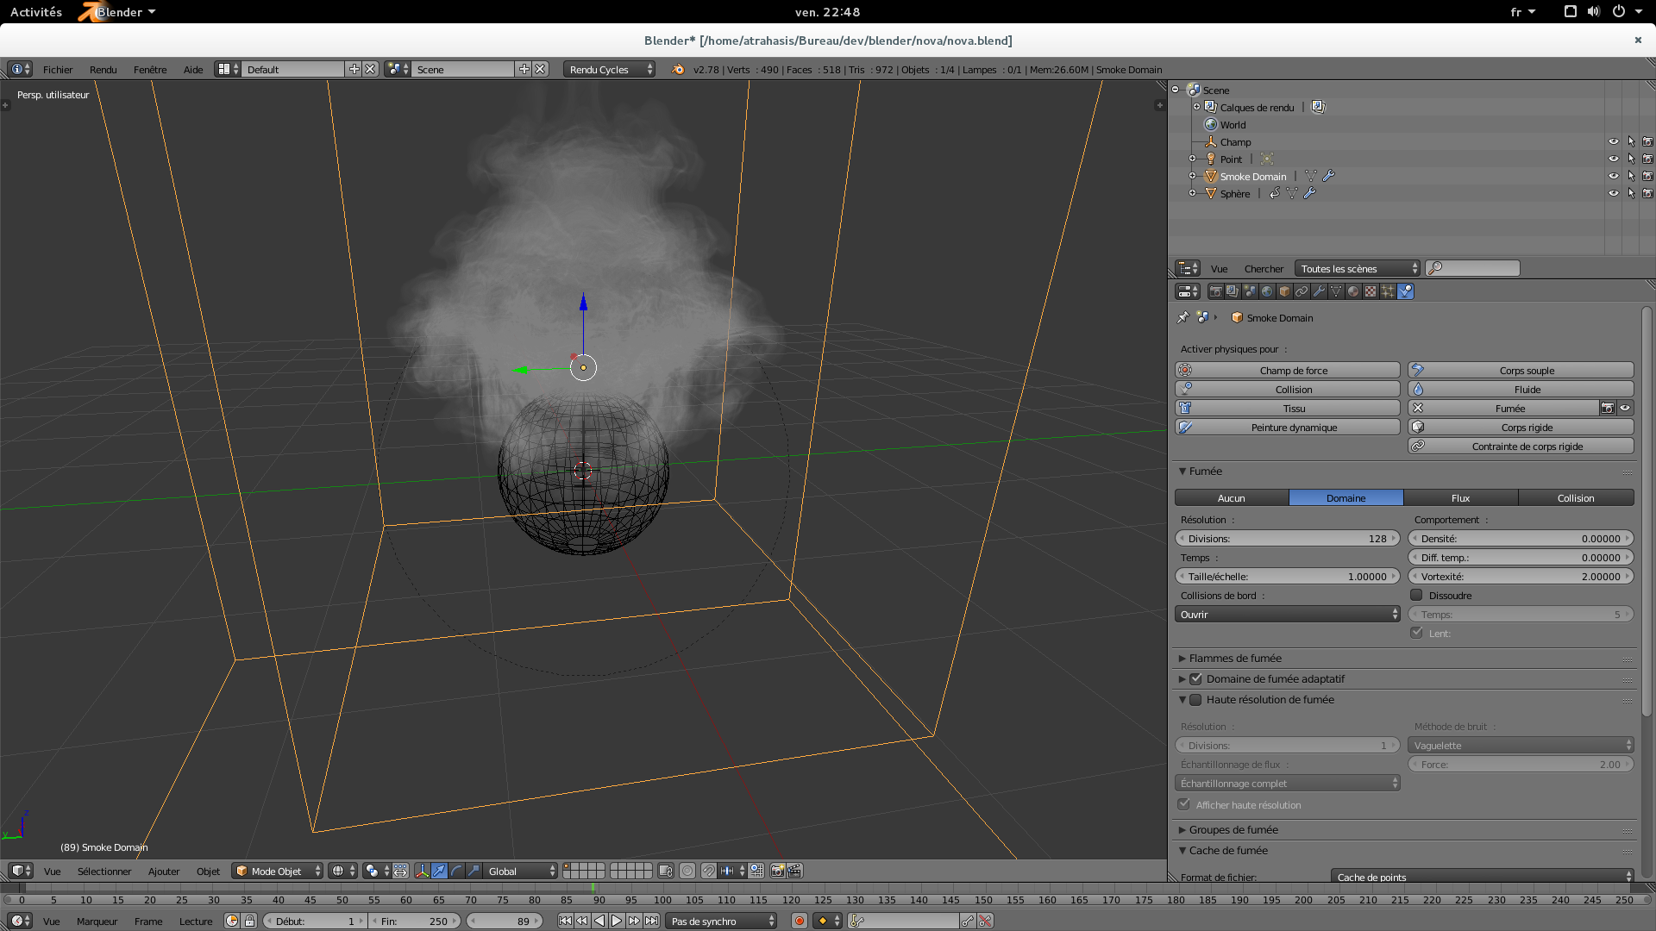Play the animation in reverse
Viewport: 1656px width, 931px height.
[599, 921]
